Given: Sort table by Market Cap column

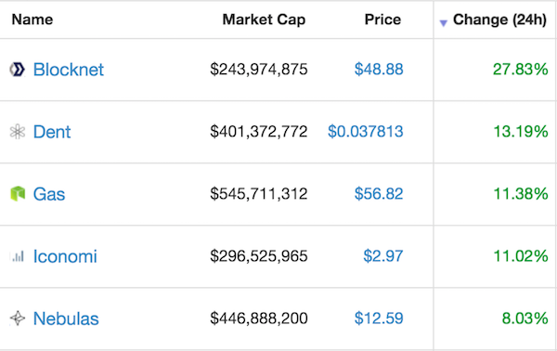Looking at the screenshot, I should click(264, 19).
